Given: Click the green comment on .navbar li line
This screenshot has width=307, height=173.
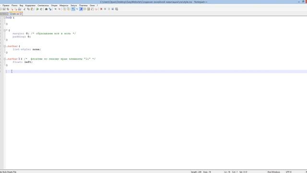Looking at the screenshot, I should click(x=59, y=59).
